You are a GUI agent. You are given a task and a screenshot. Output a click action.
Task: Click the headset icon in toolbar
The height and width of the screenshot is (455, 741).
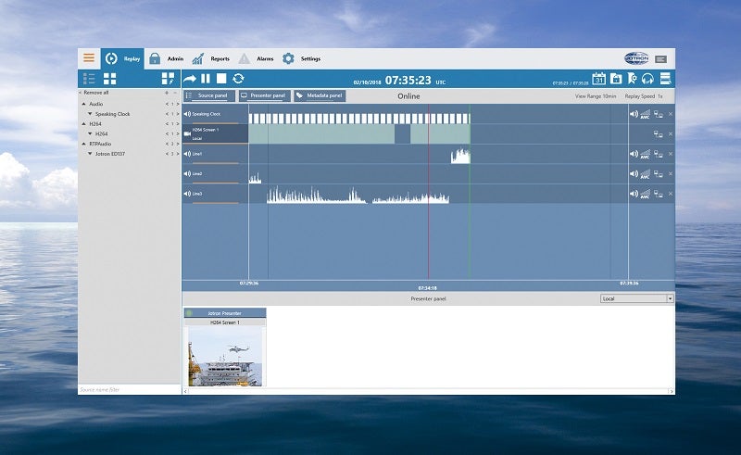[x=647, y=80]
